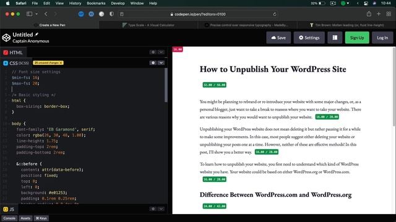
Task: Open the JS editor settings gear
Action: pyautogui.click(x=153, y=209)
